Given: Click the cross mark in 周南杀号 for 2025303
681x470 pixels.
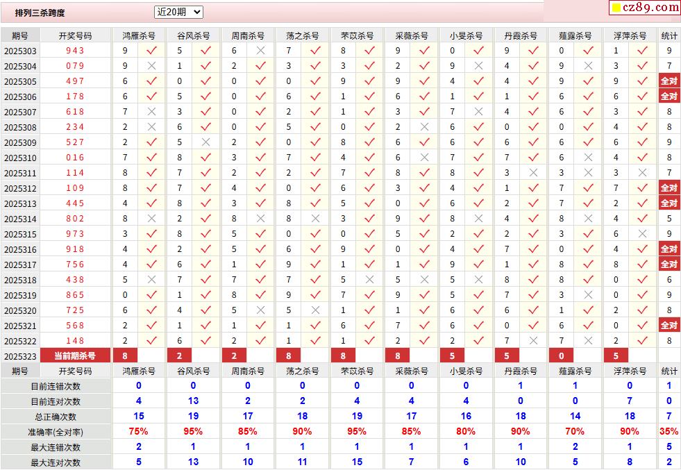Looking at the screenshot, I should [260, 51].
